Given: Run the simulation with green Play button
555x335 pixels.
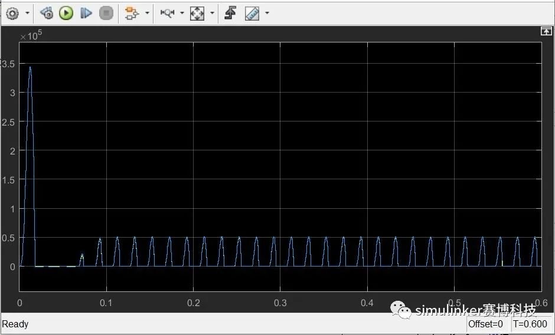Looking at the screenshot, I should click(66, 14).
